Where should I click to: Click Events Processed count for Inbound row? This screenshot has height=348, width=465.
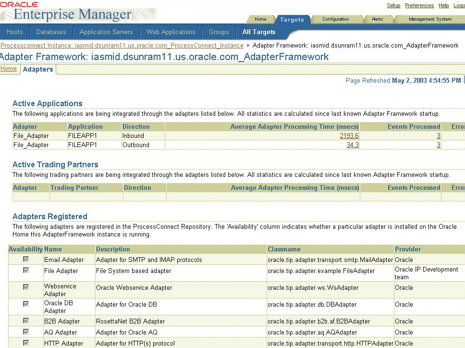[438, 136]
